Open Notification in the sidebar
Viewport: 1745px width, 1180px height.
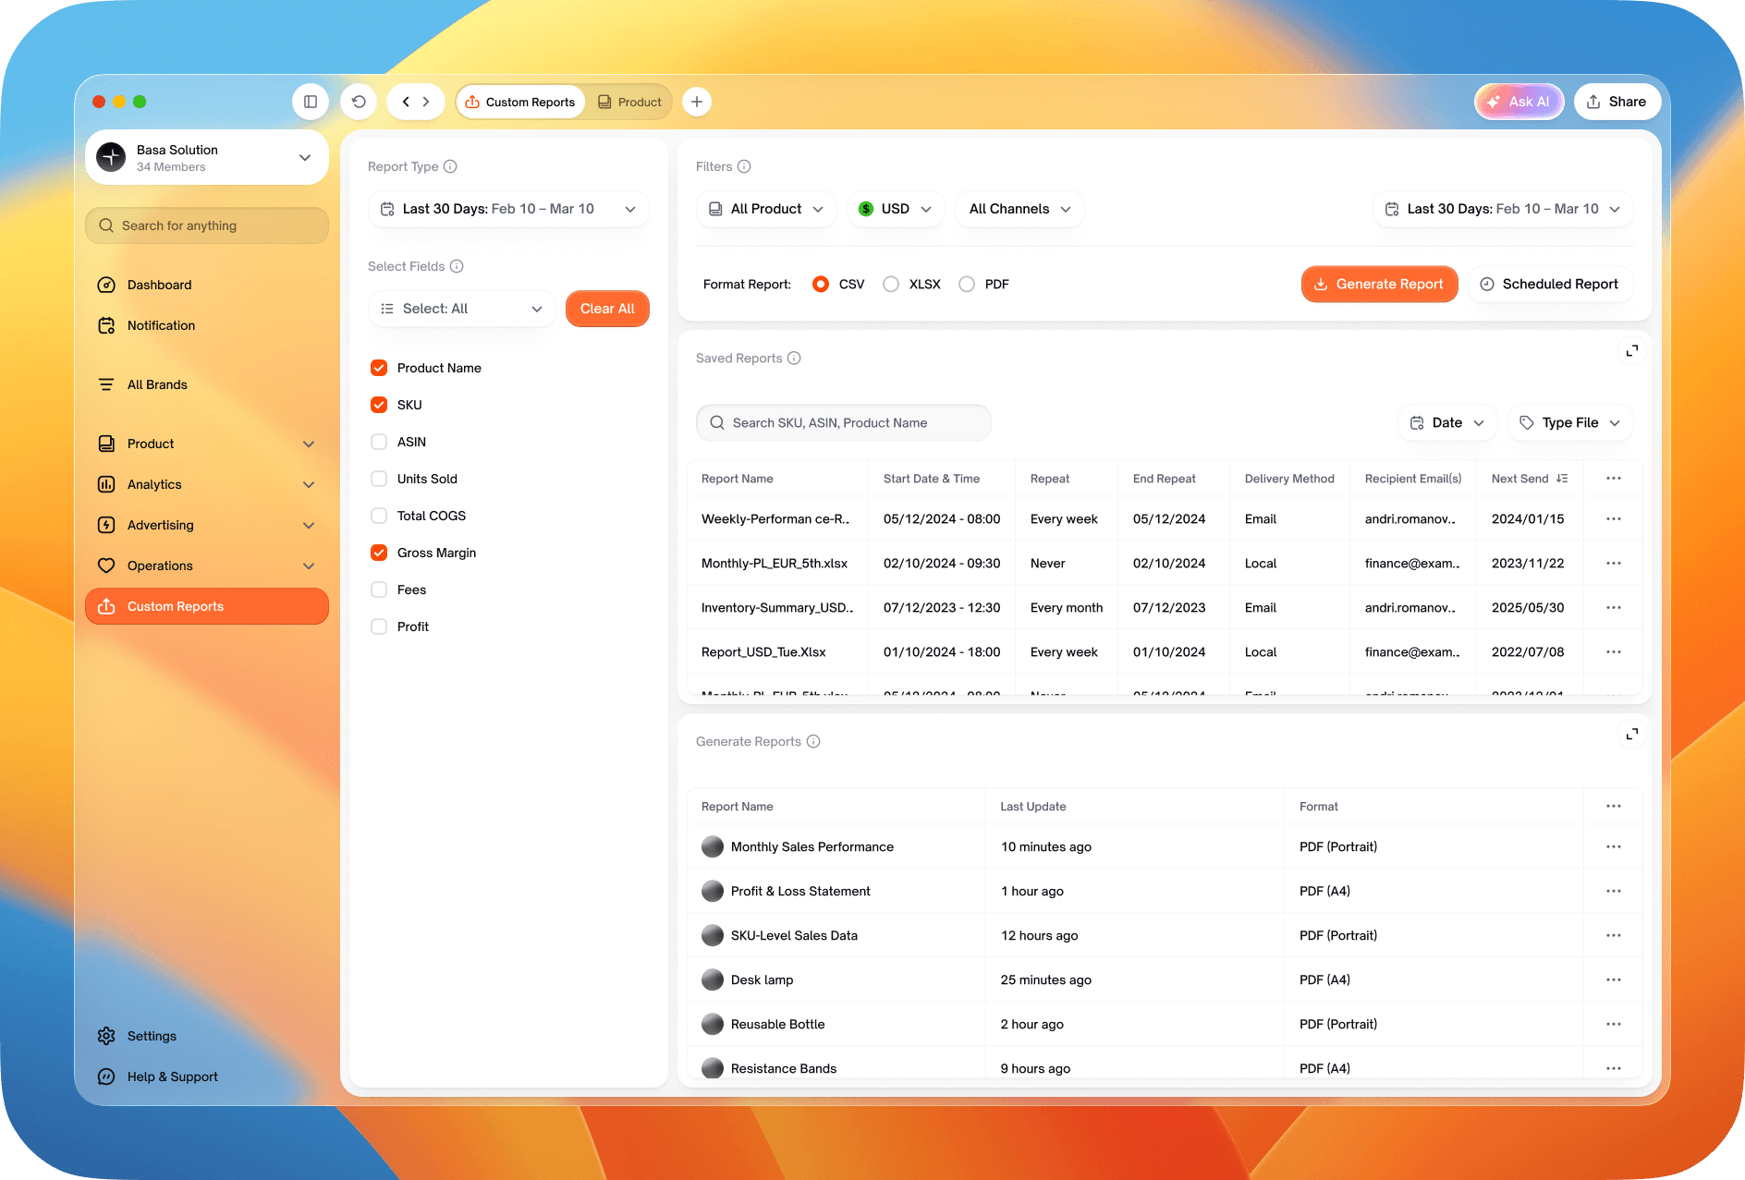coord(207,325)
